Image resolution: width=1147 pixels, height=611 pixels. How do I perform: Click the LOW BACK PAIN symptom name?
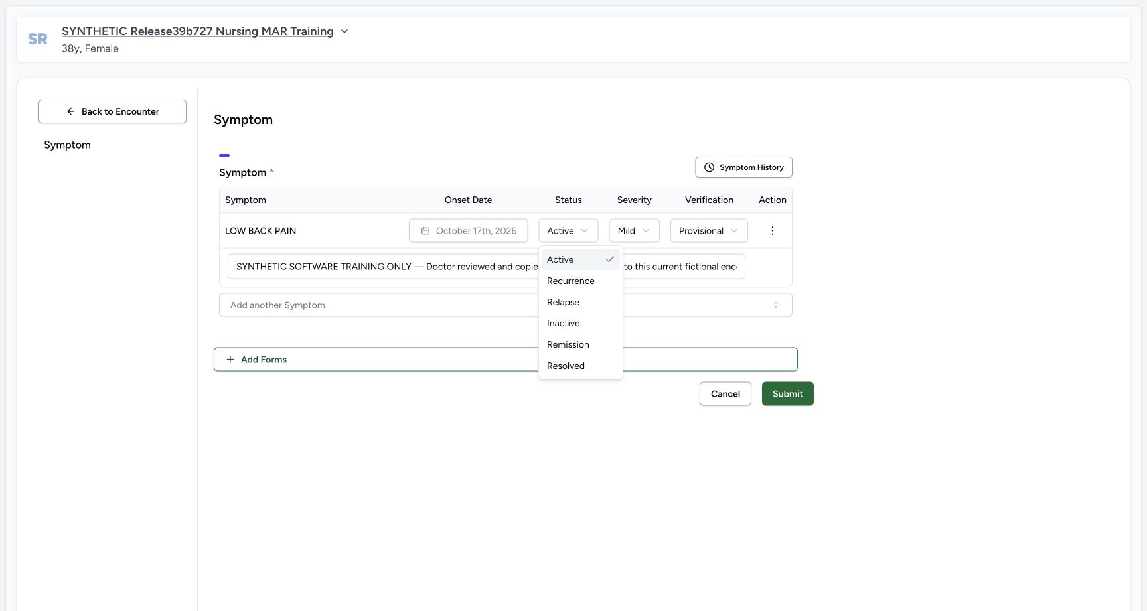pyautogui.click(x=260, y=231)
